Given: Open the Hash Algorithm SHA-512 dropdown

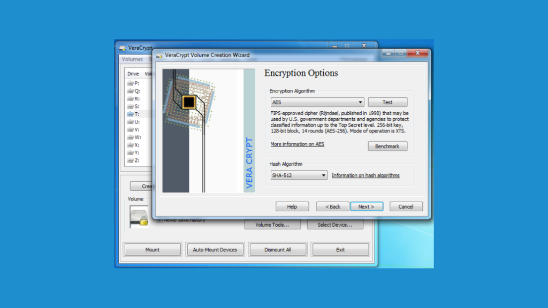Looking at the screenshot, I should click(x=299, y=175).
